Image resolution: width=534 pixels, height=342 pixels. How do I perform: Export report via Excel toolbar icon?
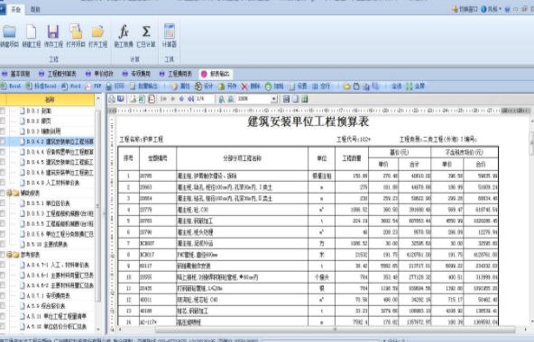[x=4, y=86]
